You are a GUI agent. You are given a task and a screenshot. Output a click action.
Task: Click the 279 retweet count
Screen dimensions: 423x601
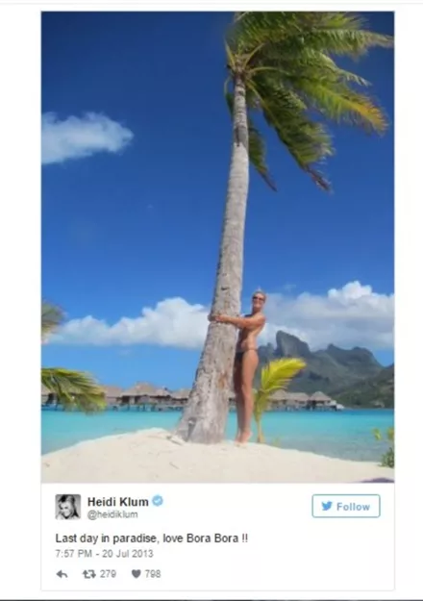pos(108,574)
